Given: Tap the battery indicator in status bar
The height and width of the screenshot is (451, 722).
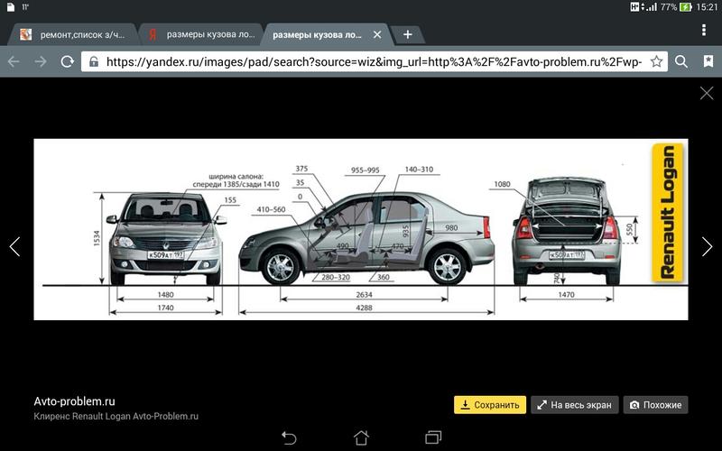Looking at the screenshot, I should pyautogui.click(x=686, y=7).
